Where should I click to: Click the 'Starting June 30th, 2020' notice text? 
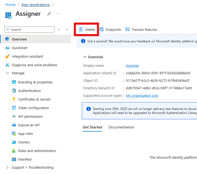click(145, 111)
